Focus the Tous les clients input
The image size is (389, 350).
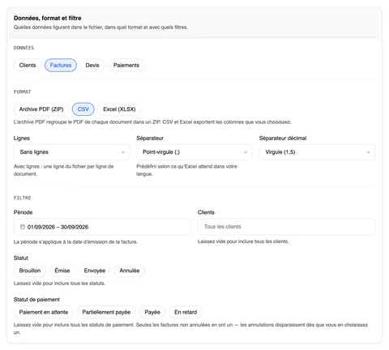pyautogui.click(x=286, y=227)
